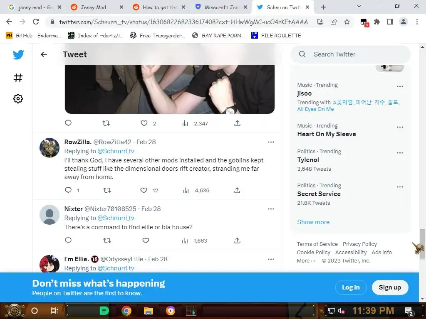Open a new browser tab
Image resolution: width=426 pixels, height=319 pixels.
tap(323, 7)
